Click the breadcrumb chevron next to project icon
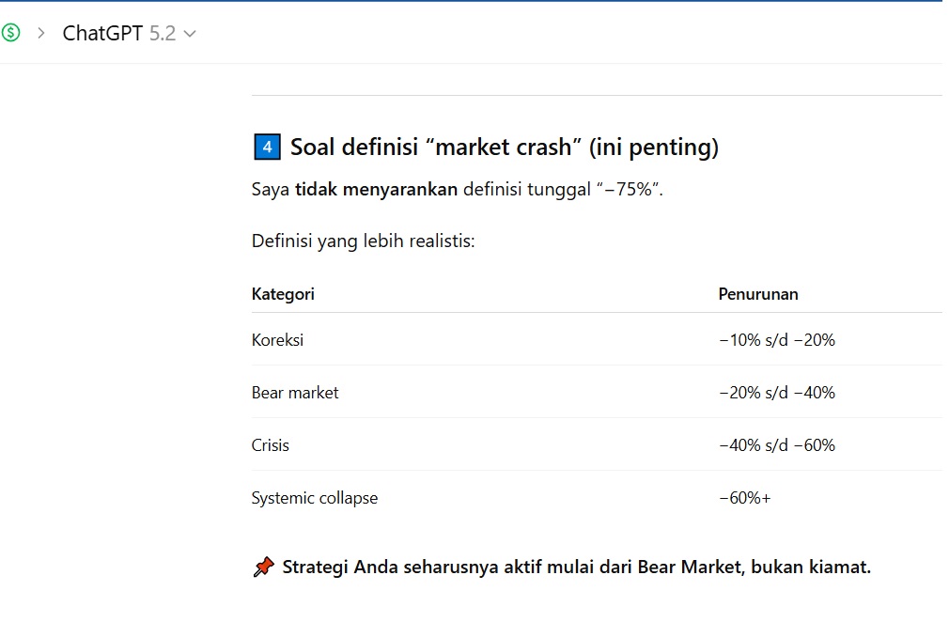Viewport: 949px width, 622px height. coord(41,33)
